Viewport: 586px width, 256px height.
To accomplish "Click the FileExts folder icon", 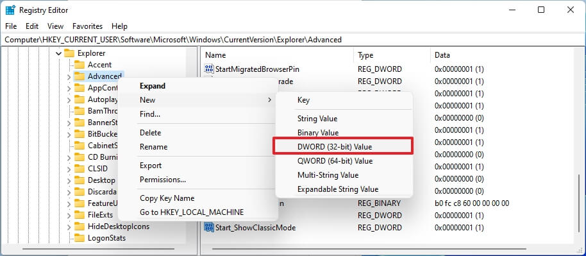I will coord(80,215).
